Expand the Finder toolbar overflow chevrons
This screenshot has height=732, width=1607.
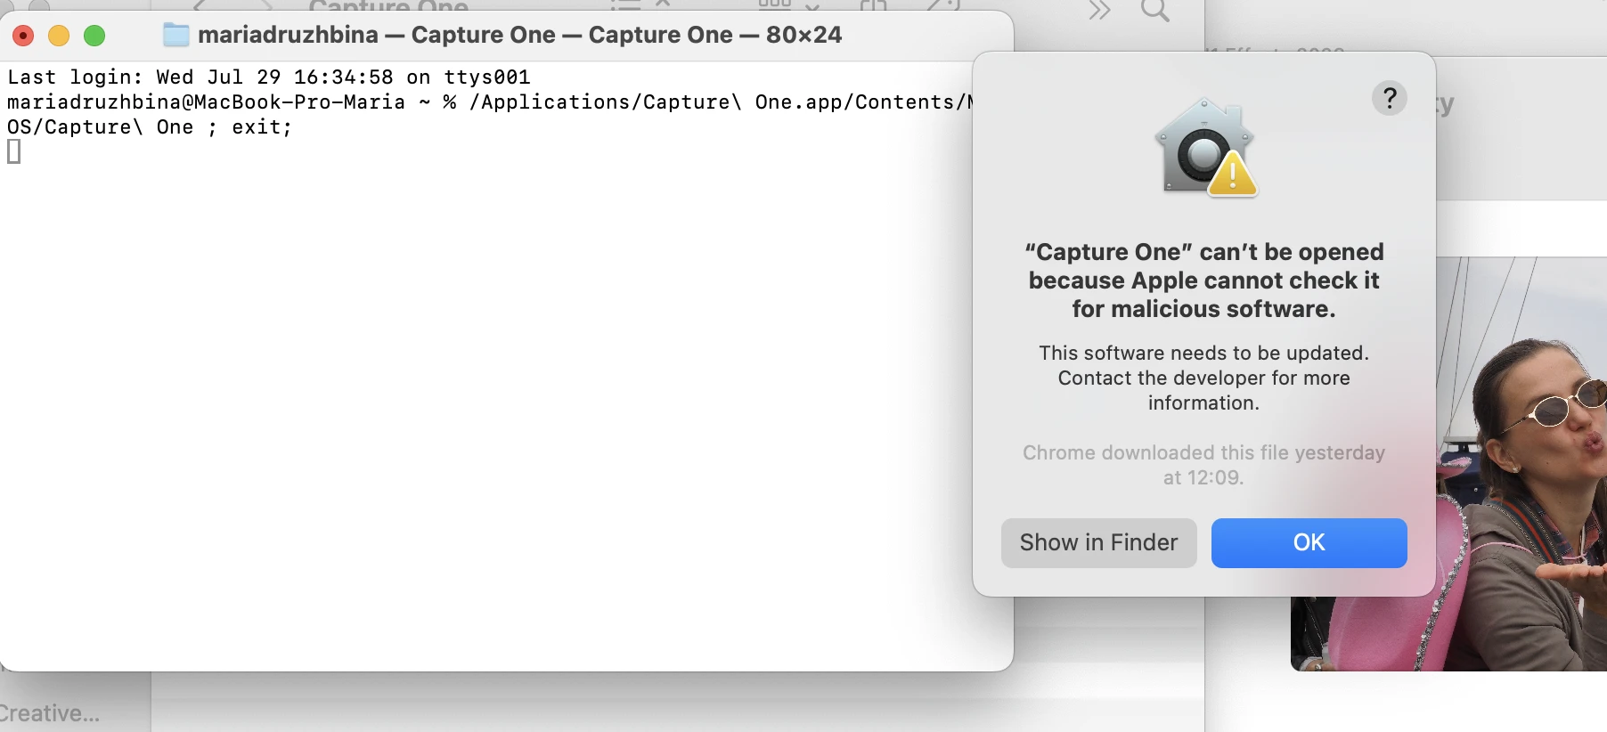point(1099,9)
